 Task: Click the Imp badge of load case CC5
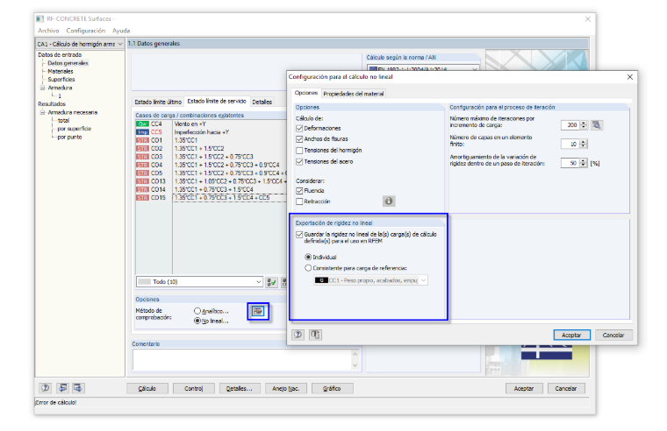click(142, 132)
